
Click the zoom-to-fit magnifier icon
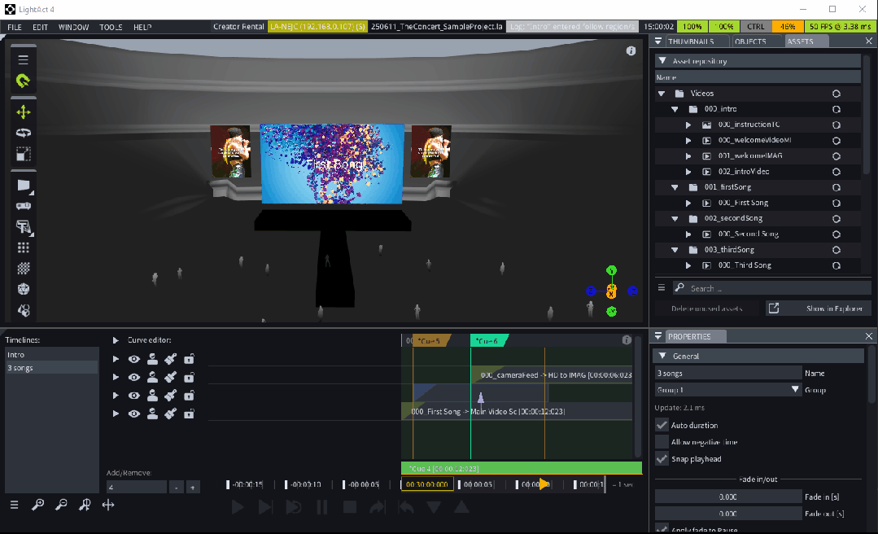coord(85,505)
